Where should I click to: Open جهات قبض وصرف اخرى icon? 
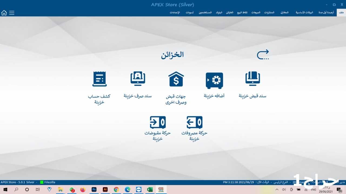[x=176, y=79]
